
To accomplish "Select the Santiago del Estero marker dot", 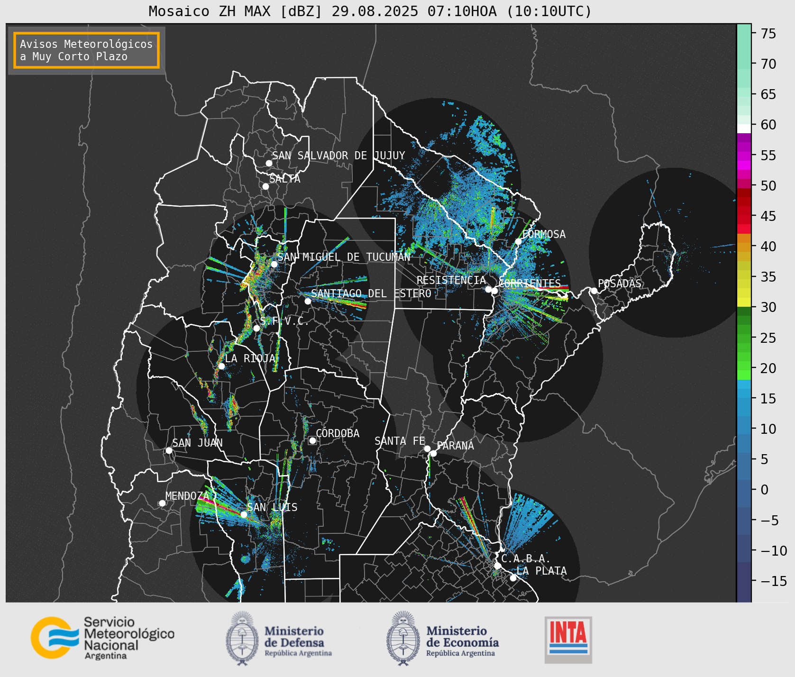I will pos(308,301).
